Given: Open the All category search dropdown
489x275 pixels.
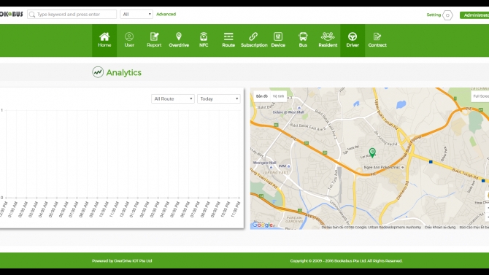Looking at the screenshot, I should click(136, 15).
